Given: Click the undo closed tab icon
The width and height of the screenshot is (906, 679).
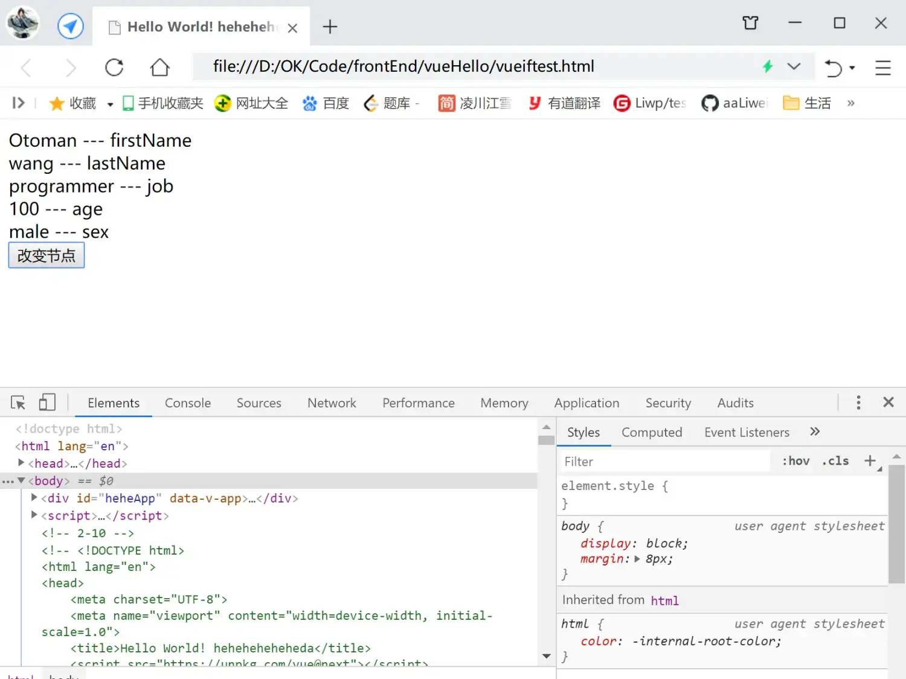Looking at the screenshot, I should pos(834,68).
